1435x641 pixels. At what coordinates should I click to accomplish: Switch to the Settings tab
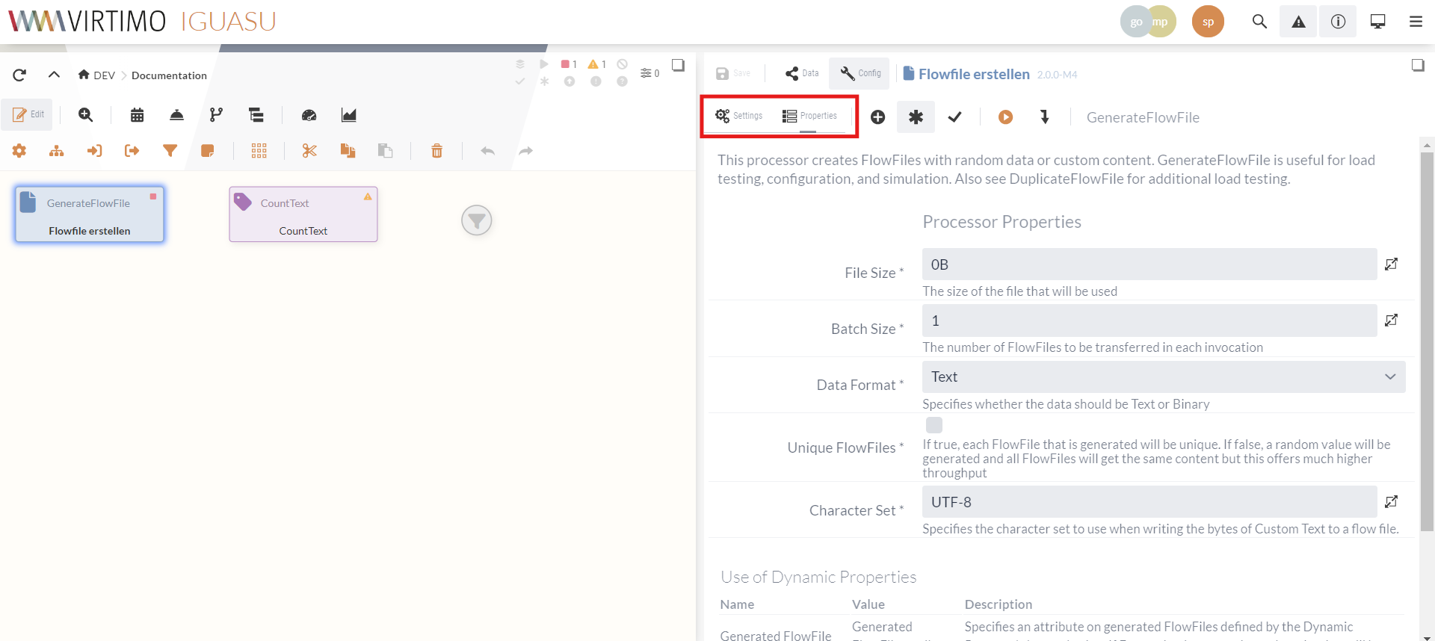[x=738, y=116]
